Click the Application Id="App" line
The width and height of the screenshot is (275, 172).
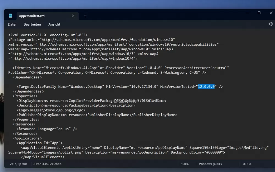[39, 143]
